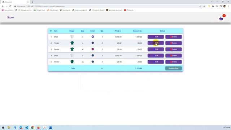Screen dimensions: 231x130
Task: Delete row 1 Shirt item
Action: (x=173, y=37)
